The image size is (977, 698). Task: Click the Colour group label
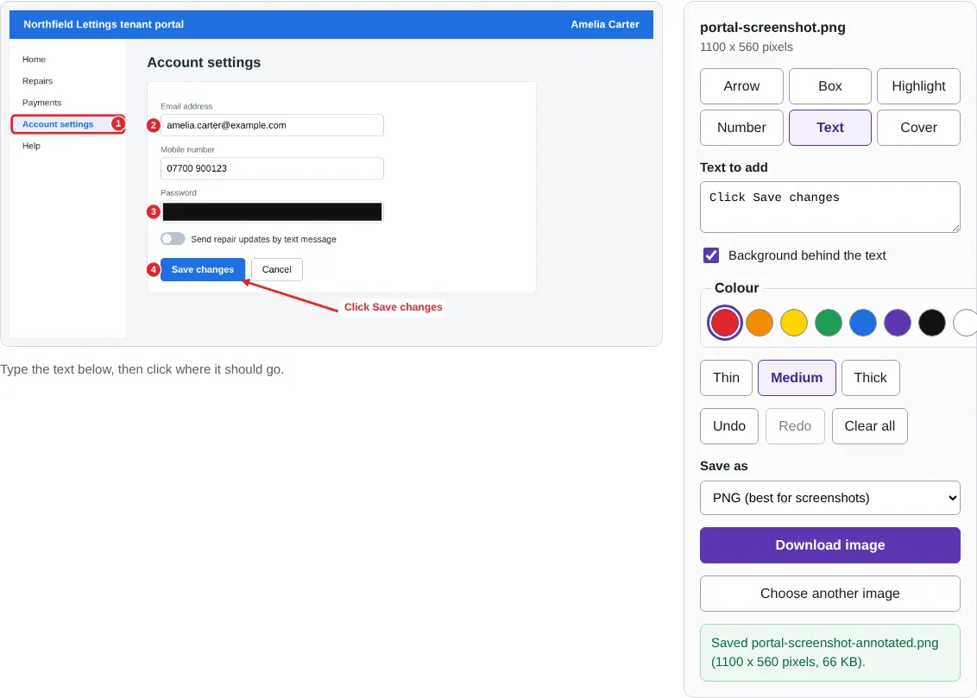[736, 288]
